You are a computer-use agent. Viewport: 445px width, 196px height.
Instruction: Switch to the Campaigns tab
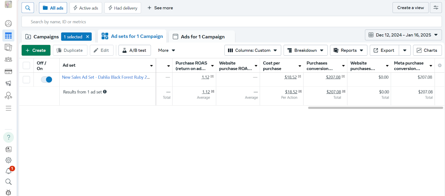pos(46,37)
